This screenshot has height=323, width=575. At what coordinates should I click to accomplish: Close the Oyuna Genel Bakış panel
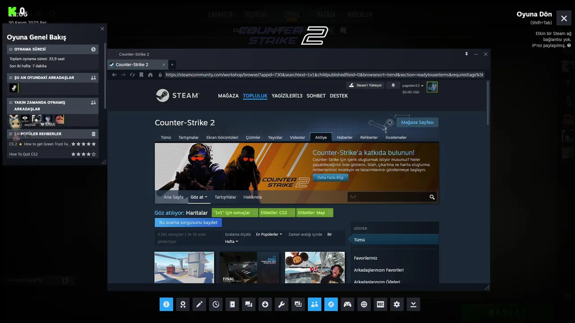click(x=102, y=29)
